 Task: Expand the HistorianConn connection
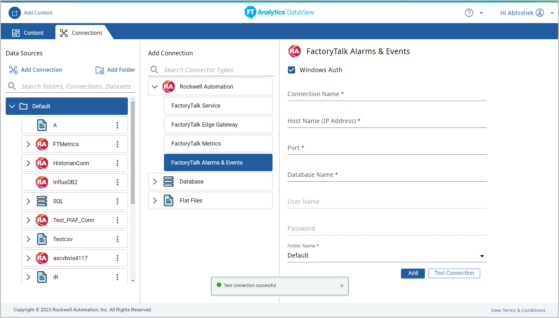[28, 163]
